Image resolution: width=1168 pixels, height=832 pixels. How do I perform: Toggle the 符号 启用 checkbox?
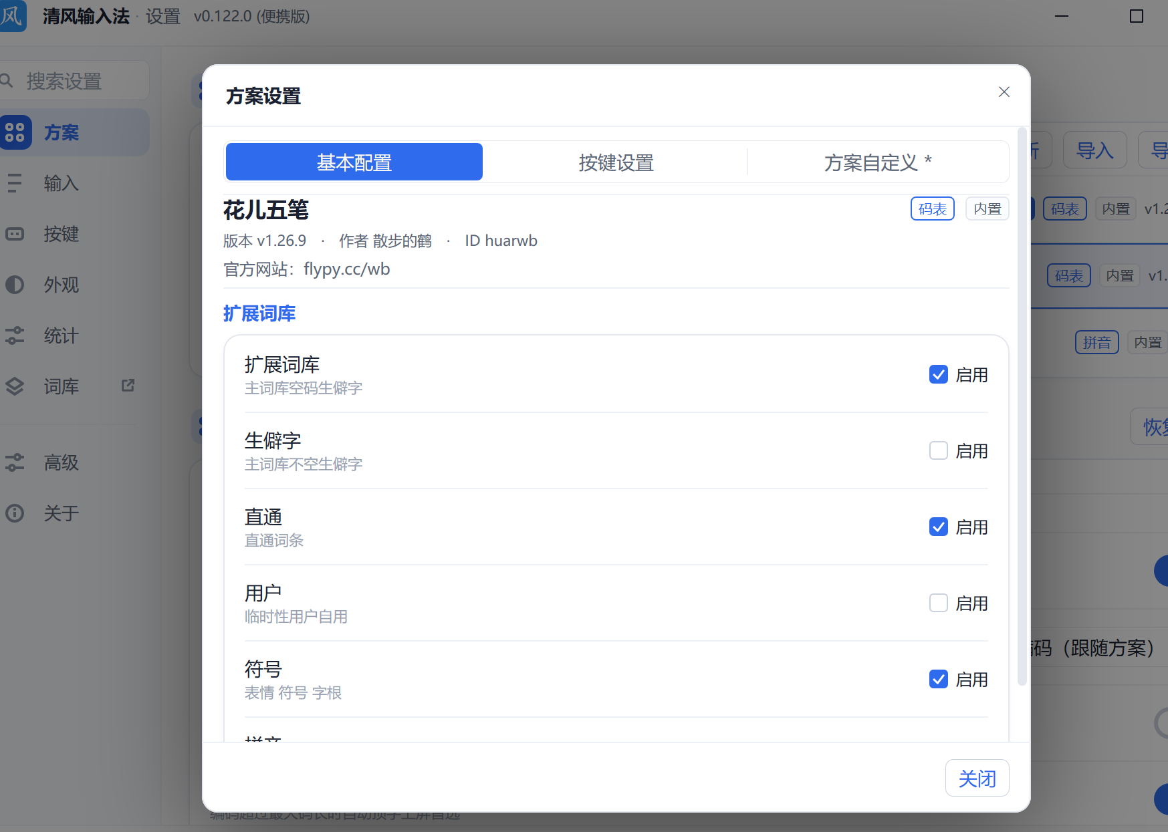(939, 679)
